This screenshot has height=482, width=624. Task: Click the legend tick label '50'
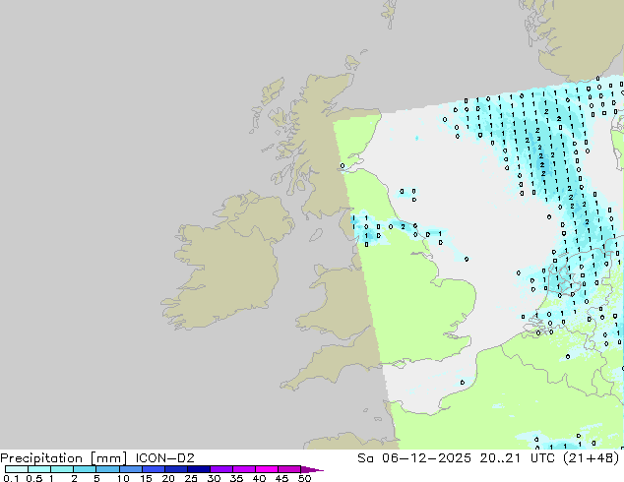point(305,478)
